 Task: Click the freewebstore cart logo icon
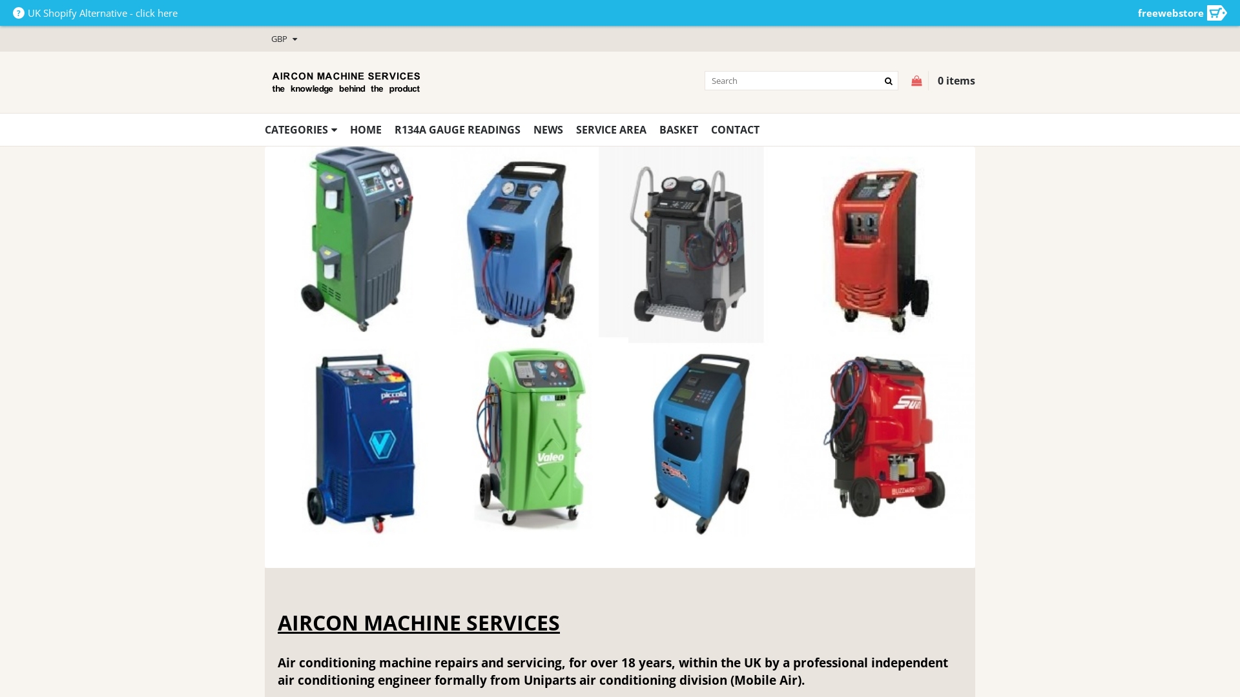tap(1216, 13)
